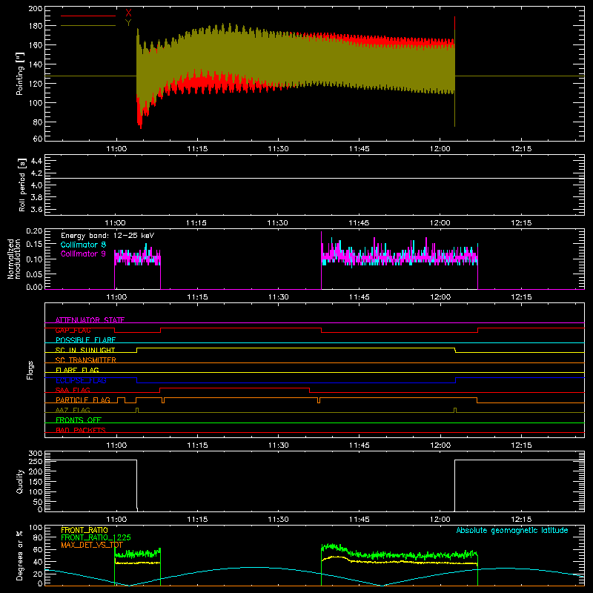Click the cyan Collimator 8 legend entry
This screenshot has height=593, width=593.
83,245
